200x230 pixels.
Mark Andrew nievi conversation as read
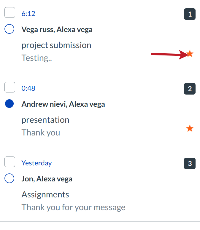[x=9, y=104]
